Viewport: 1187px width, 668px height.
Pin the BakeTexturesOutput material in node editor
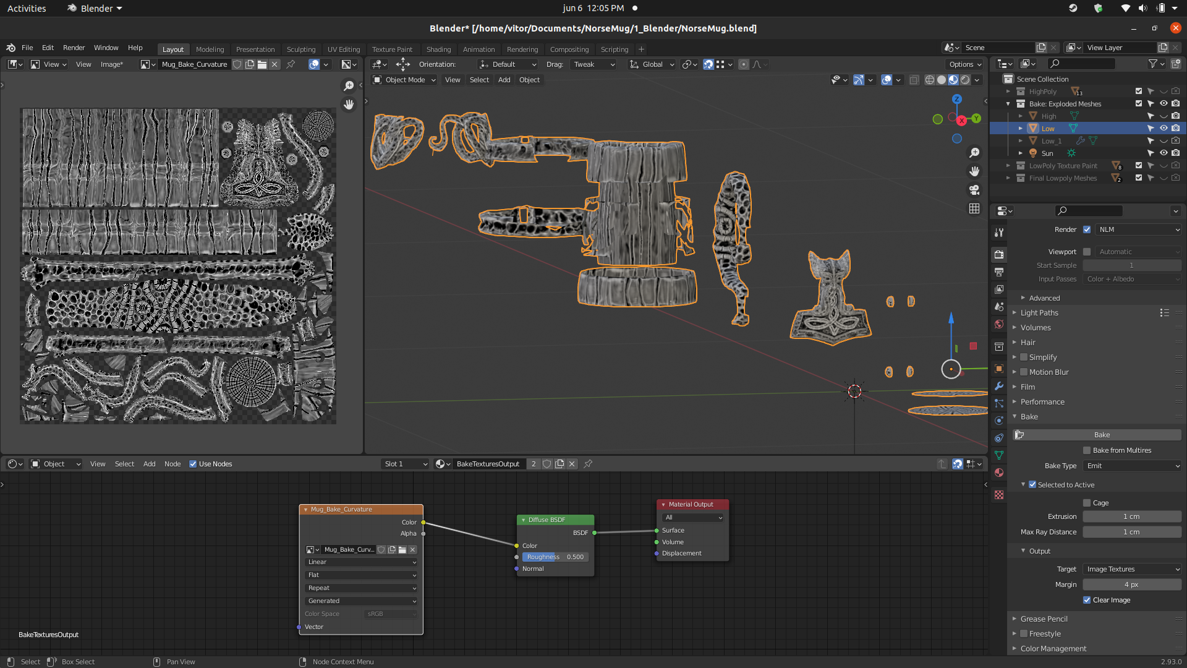(x=588, y=464)
